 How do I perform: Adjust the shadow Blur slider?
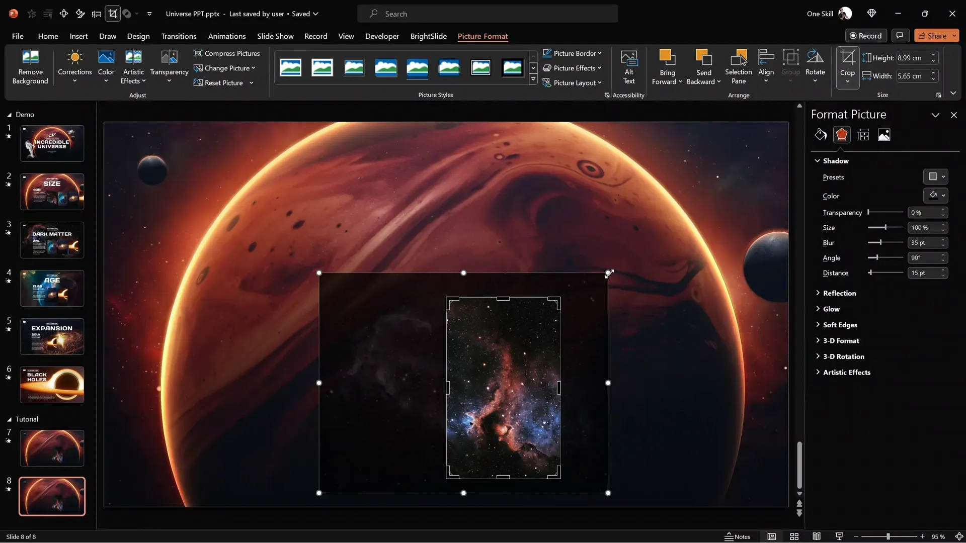click(886, 242)
